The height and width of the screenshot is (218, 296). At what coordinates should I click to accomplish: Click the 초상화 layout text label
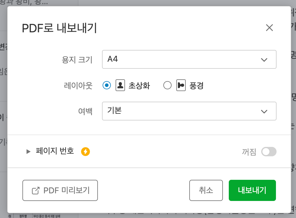coord(139,86)
